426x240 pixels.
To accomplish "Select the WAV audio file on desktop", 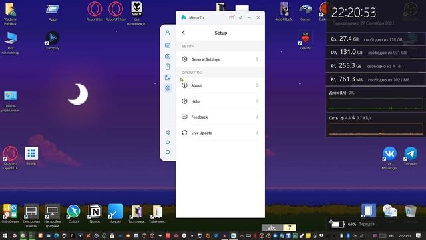I will pos(137,13).
